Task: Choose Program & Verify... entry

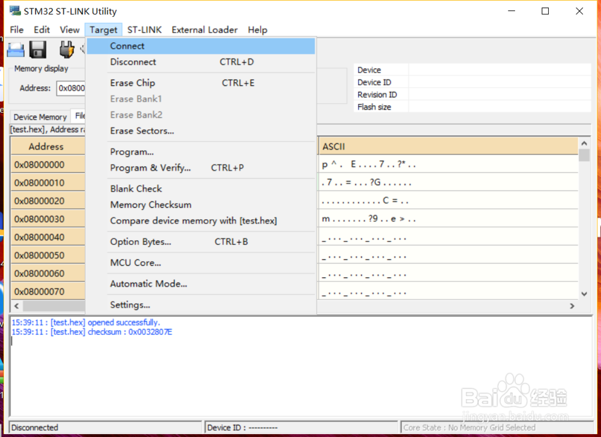Action: [201, 168]
